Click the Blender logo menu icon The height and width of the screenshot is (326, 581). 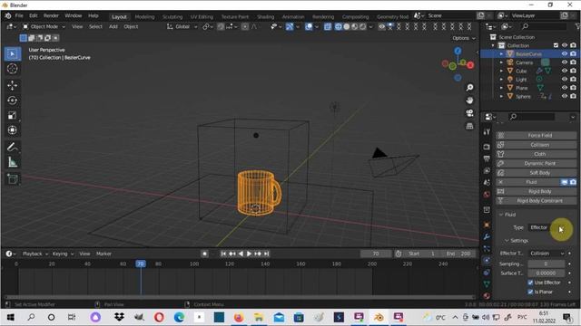click(8, 16)
